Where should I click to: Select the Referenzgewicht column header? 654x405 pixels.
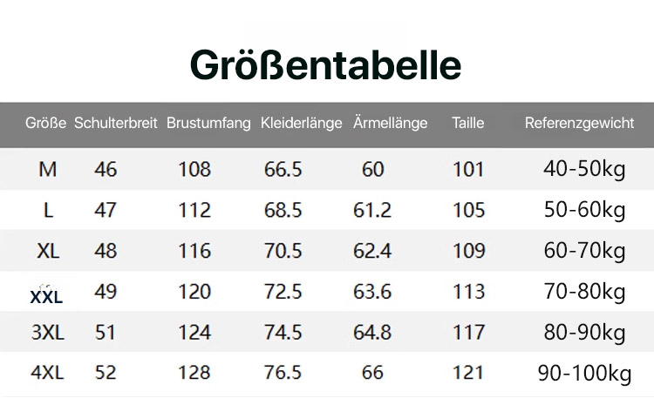pyautogui.click(x=579, y=123)
